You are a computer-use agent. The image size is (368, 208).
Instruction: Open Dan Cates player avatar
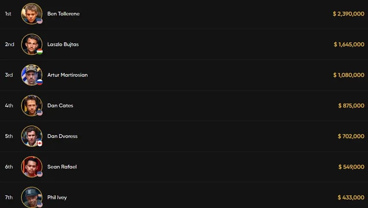[x=32, y=105]
